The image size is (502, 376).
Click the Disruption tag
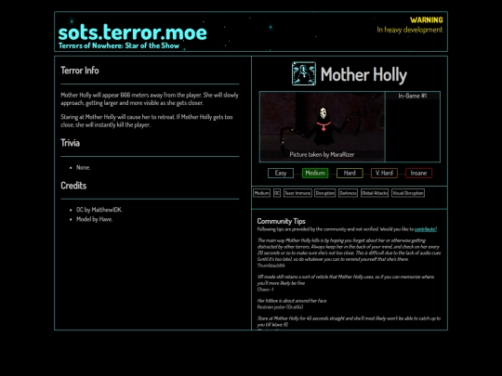(325, 193)
